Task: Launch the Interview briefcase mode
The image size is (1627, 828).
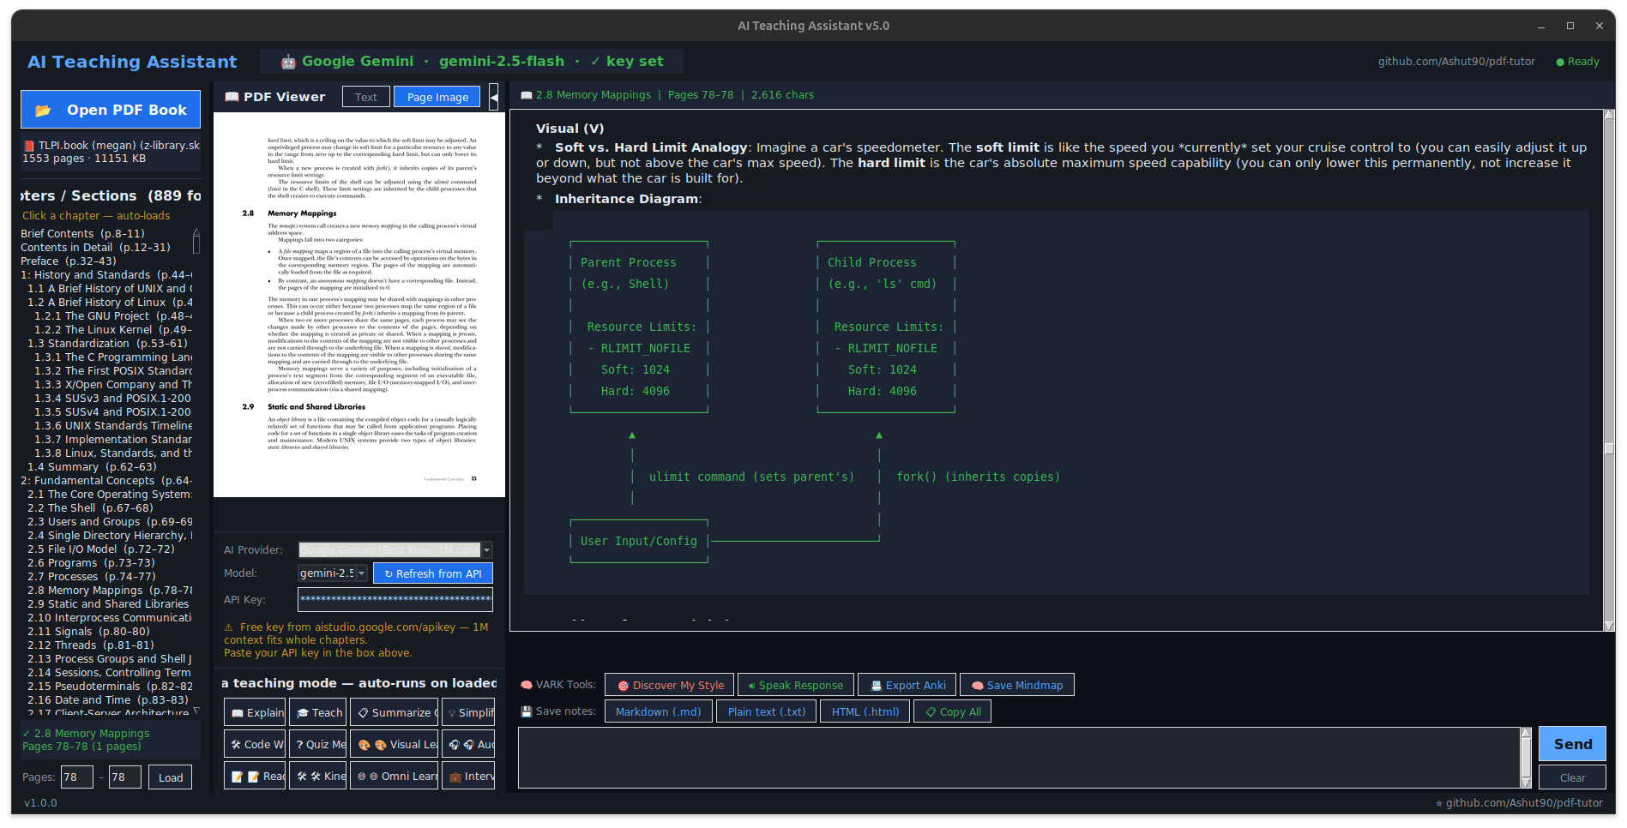Action: pos(468,776)
